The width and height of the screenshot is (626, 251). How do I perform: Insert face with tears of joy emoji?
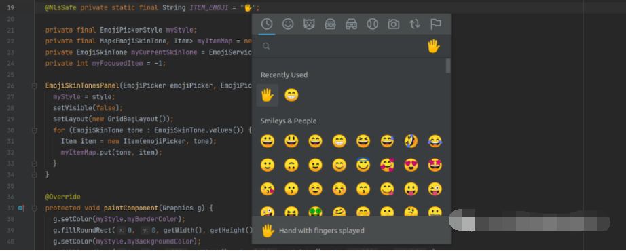pos(435,141)
